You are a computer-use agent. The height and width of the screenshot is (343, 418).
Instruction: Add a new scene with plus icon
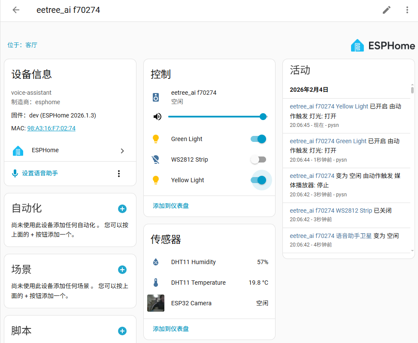click(x=122, y=270)
